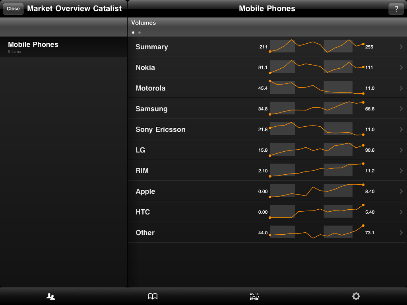Expand the LG row chevron
Viewport: 407px width, 305px height.
(401, 150)
